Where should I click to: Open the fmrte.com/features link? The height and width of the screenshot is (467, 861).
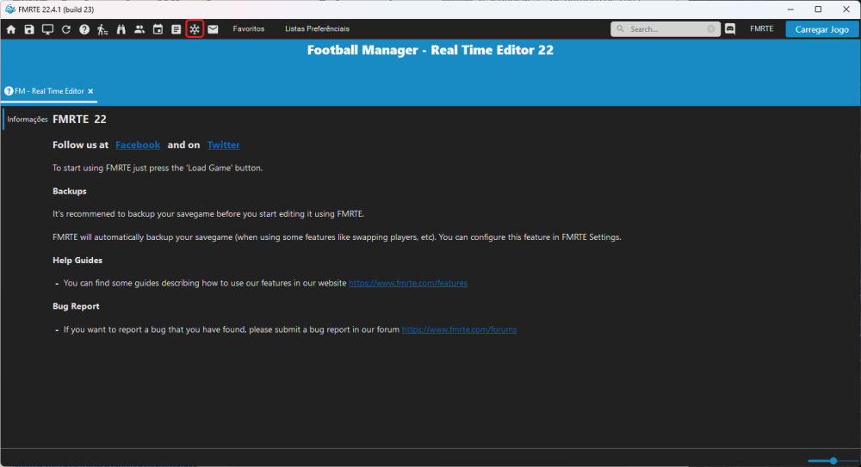(408, 283)
